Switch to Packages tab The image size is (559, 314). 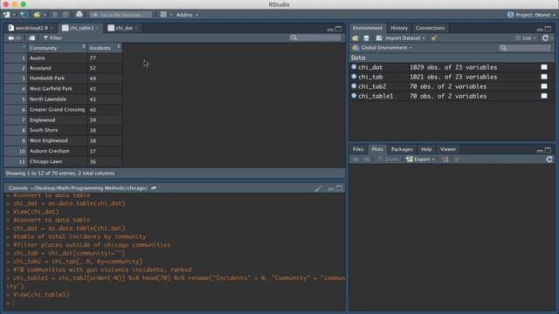point(402,149)
